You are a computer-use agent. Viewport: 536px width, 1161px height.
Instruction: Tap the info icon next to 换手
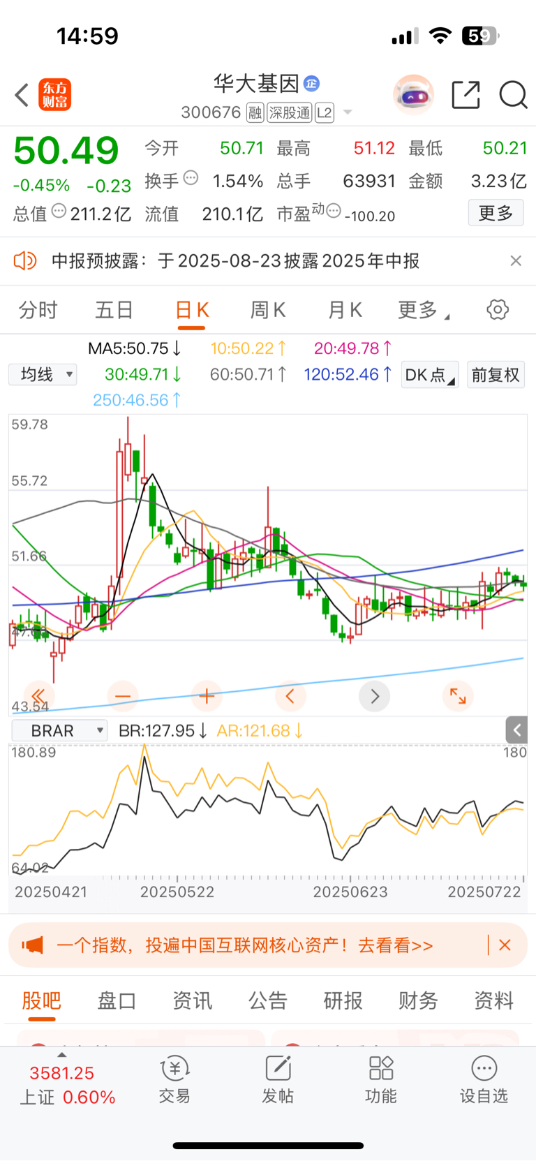tap(191, 178)
